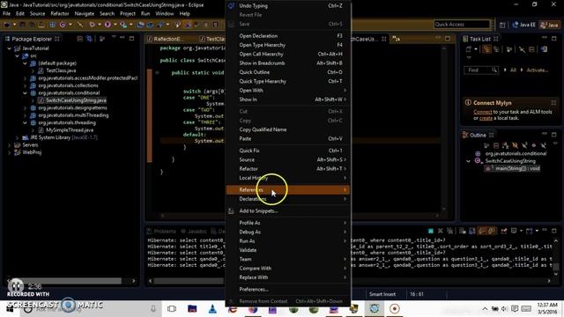Toggle Pin Console in console toolbar

point(504,231)
